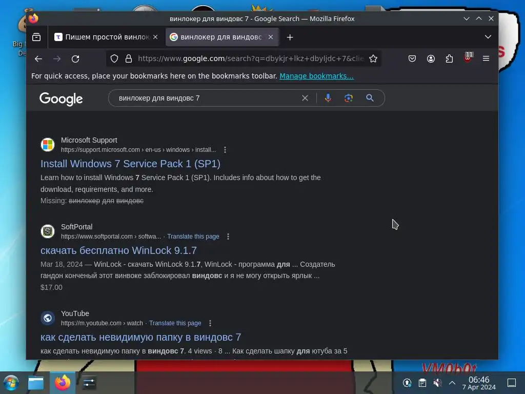The height and width of the screenshot is (394, 525).
Task: Close the Google Search tab
Action: 271,37
